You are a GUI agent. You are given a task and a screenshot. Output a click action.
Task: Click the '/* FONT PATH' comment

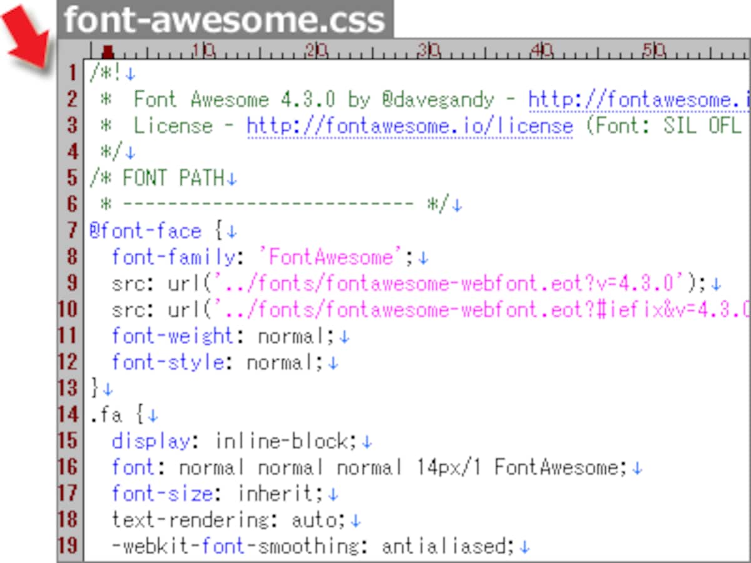[x=156, y=179]
